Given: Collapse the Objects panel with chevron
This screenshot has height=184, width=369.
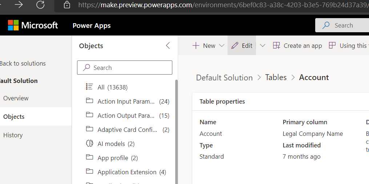Looking at the screenshot, I should [168, 46].
